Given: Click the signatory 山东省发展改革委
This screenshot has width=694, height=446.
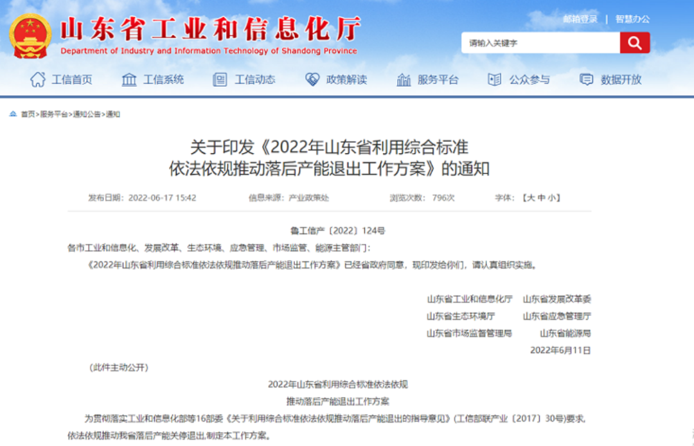Looking at the screenshot, I should 556,299.
